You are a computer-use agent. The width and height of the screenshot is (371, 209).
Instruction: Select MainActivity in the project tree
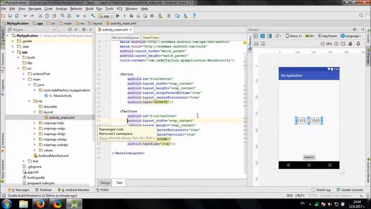point(63,96)
